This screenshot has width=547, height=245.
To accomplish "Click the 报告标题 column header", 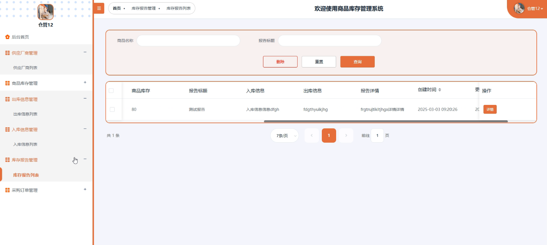I will click(x=198, y=91).
